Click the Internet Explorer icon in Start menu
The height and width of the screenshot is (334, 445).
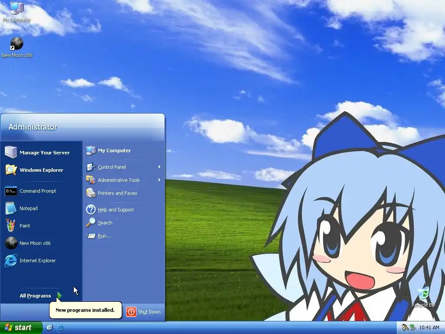coord(11,261)
